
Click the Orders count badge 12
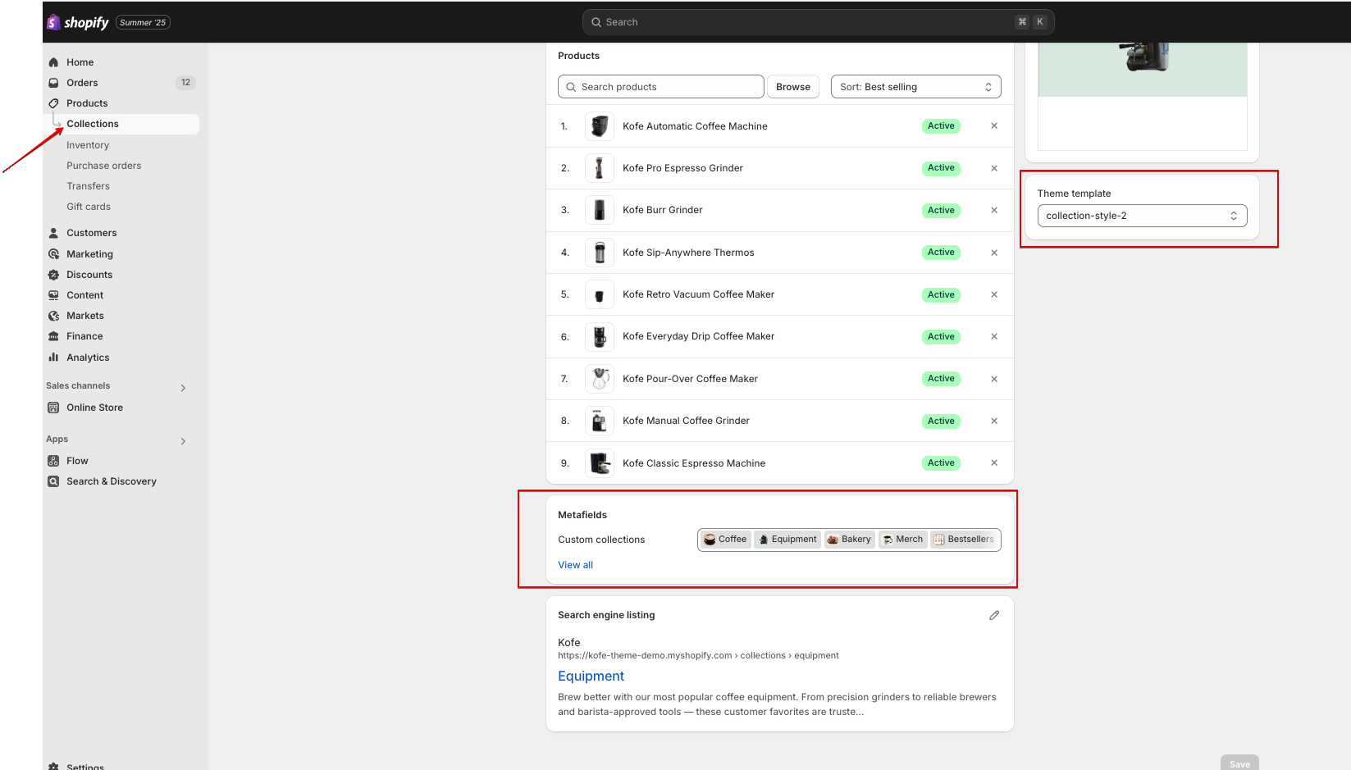185,83
